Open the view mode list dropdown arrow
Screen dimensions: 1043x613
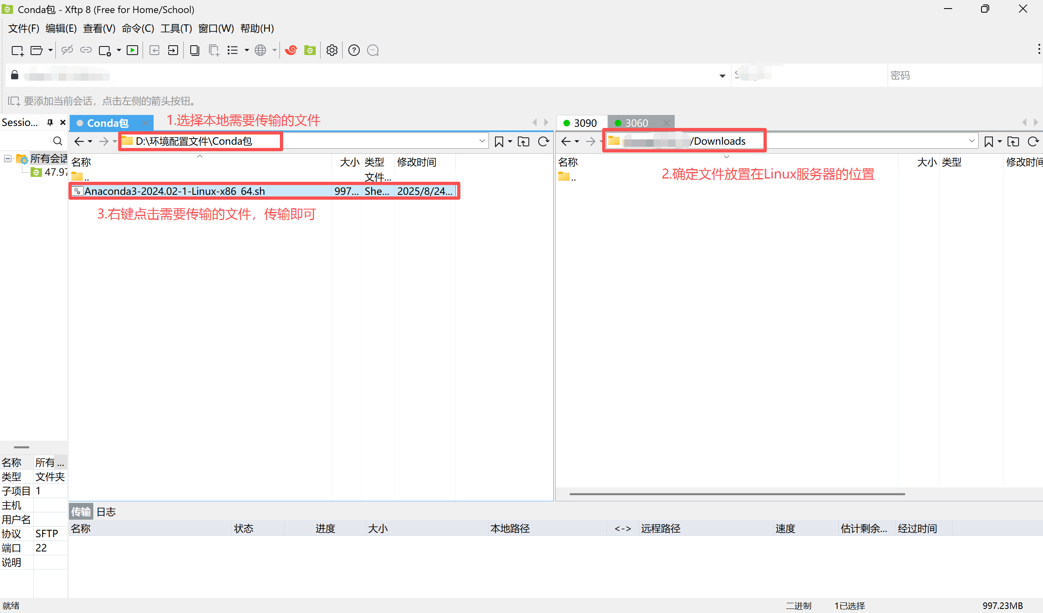click(246, 51)
